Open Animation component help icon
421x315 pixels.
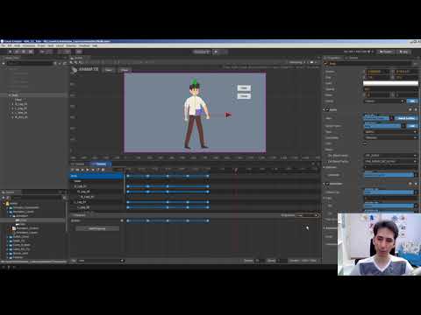pos(410,184)
